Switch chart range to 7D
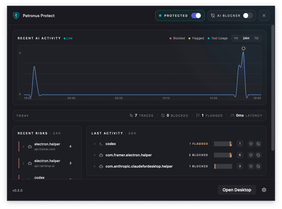 (x=256, y=38)
